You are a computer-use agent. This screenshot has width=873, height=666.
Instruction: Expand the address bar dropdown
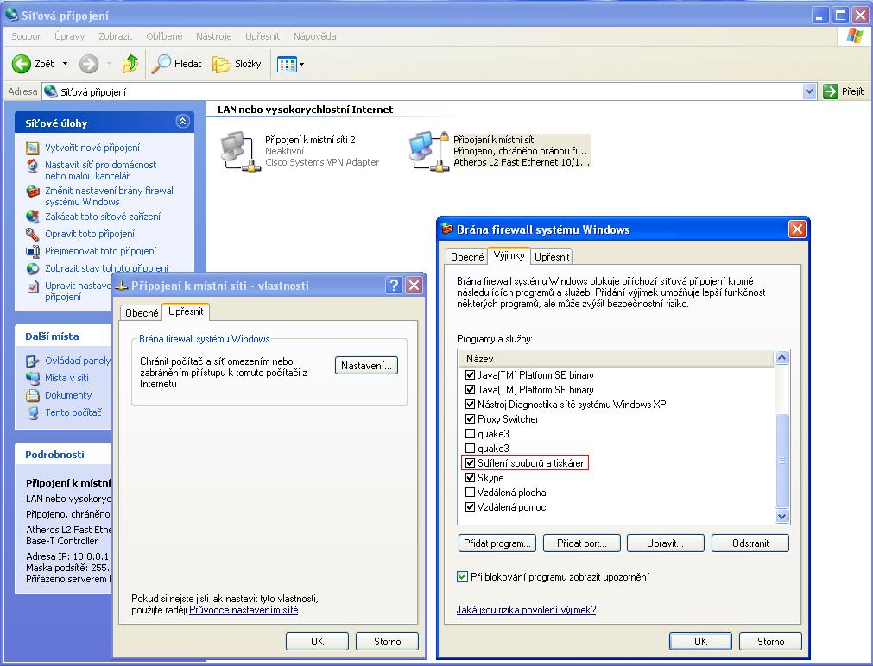[809, 91]
